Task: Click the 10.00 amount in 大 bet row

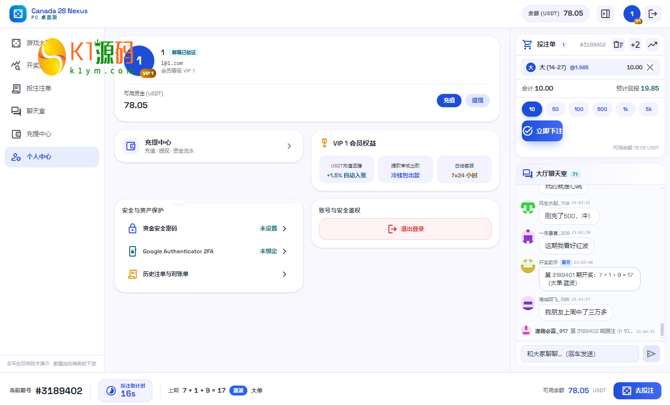Action: (634, 67)
